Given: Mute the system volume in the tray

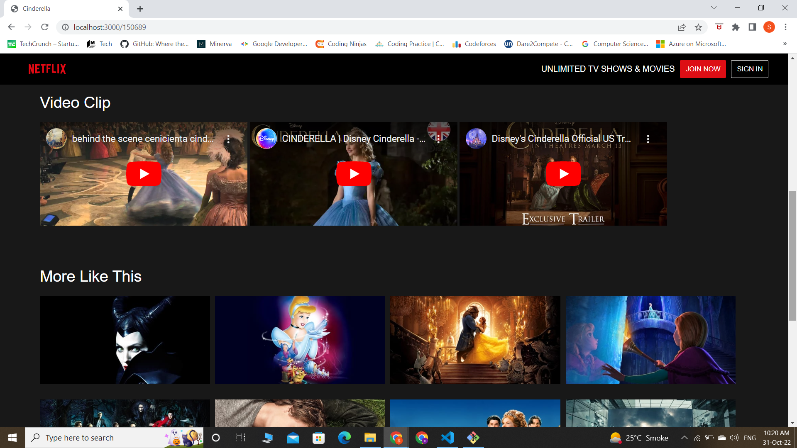Looking at the screenshot, I should (x=735, y=438).
